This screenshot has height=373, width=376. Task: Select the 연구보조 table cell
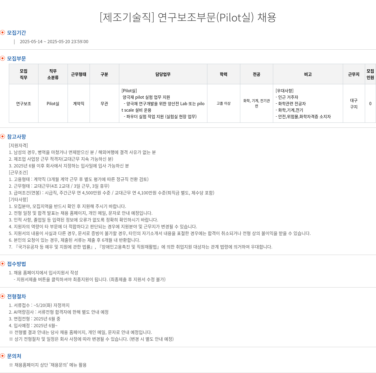[x=23, y=103]
